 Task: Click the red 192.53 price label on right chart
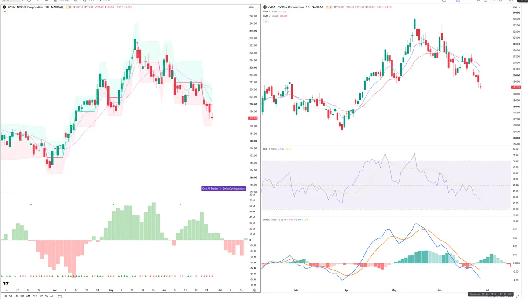click(x=516, y=87)
